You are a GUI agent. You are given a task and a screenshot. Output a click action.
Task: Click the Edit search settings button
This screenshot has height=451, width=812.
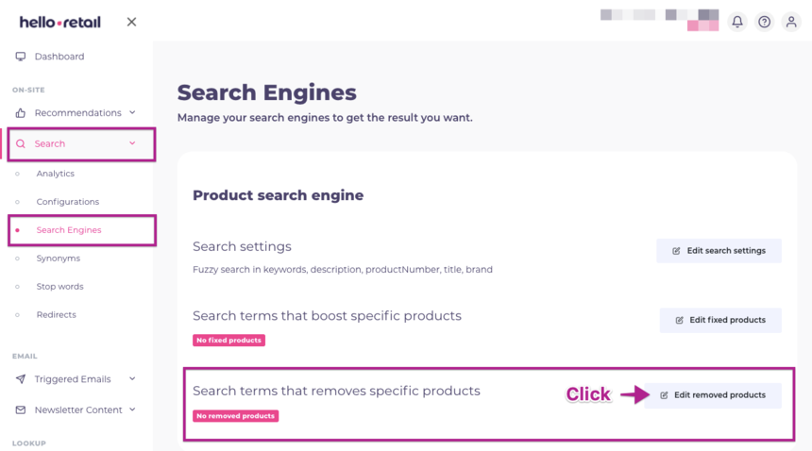(719, 251)
